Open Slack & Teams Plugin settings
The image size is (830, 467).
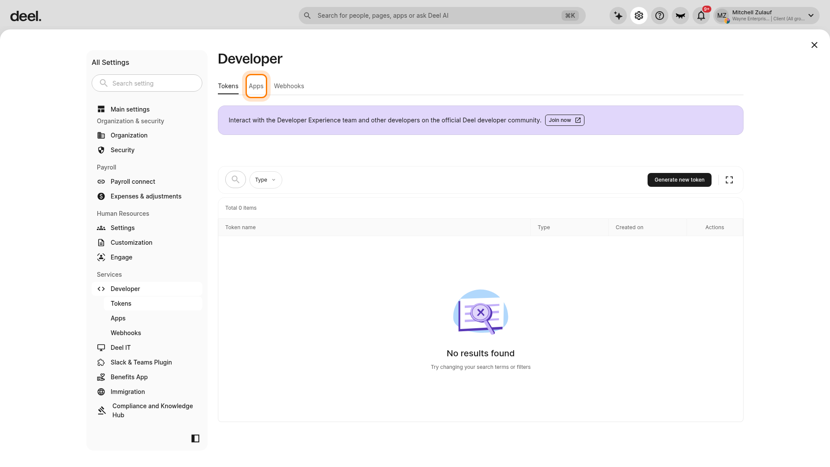click(147, 362)
